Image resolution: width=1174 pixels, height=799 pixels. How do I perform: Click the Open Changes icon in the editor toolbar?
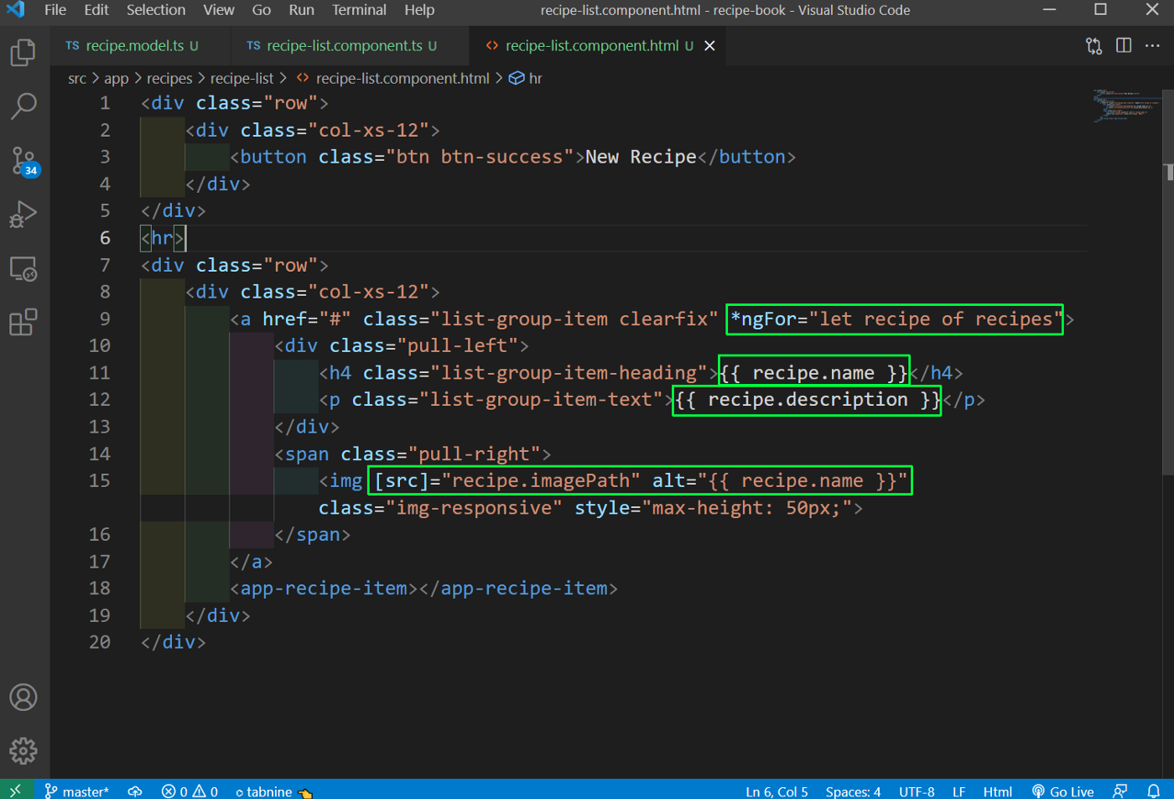(x=1093, y=46)
